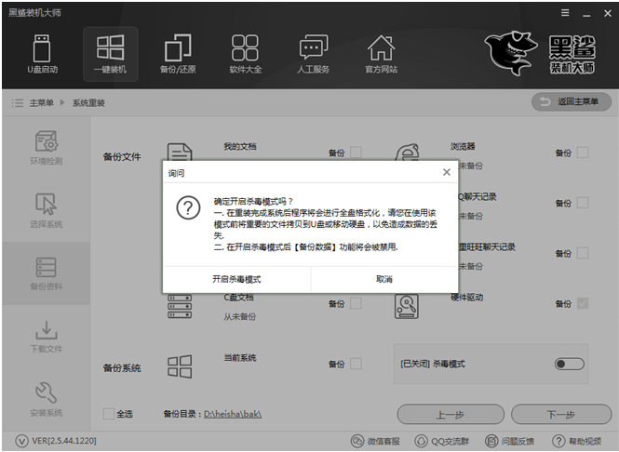
Task: Tick the 浏览器 backup checkbox
Action: click(583, 153)
